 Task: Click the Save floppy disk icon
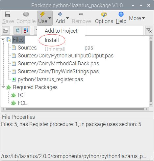(x=8, y=14)
